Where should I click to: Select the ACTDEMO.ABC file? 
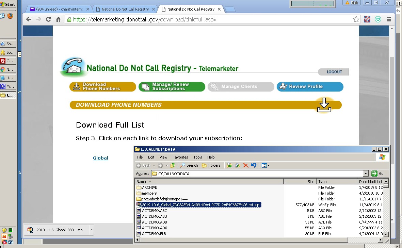pyautogui.click(x=152, y=211)
